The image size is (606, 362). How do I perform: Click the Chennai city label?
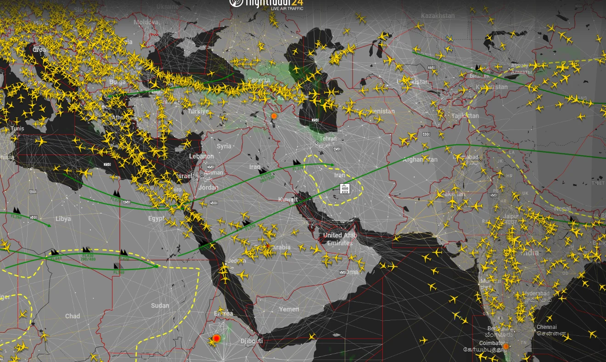[547, 328]
